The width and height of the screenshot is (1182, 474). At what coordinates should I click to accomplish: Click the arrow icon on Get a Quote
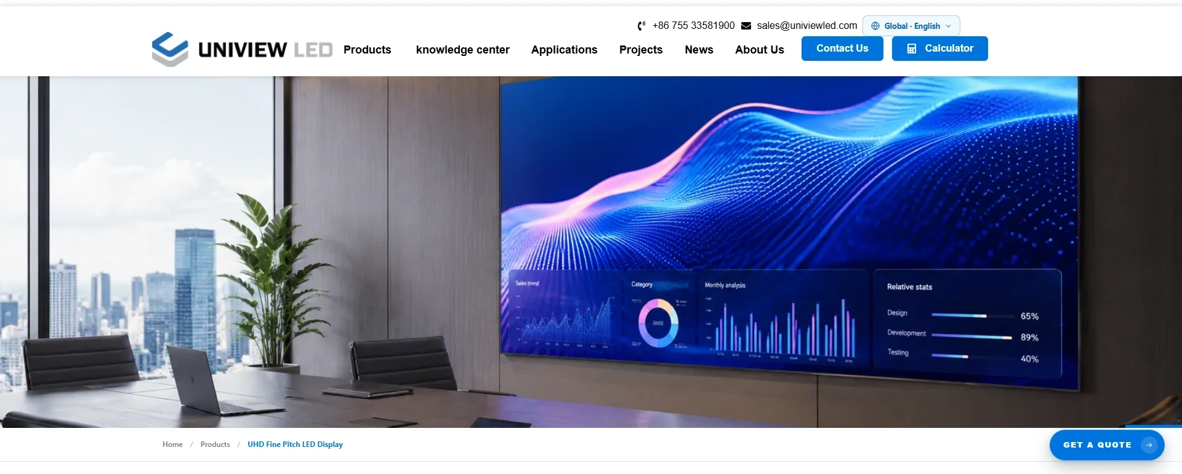tap(1149, 445)
